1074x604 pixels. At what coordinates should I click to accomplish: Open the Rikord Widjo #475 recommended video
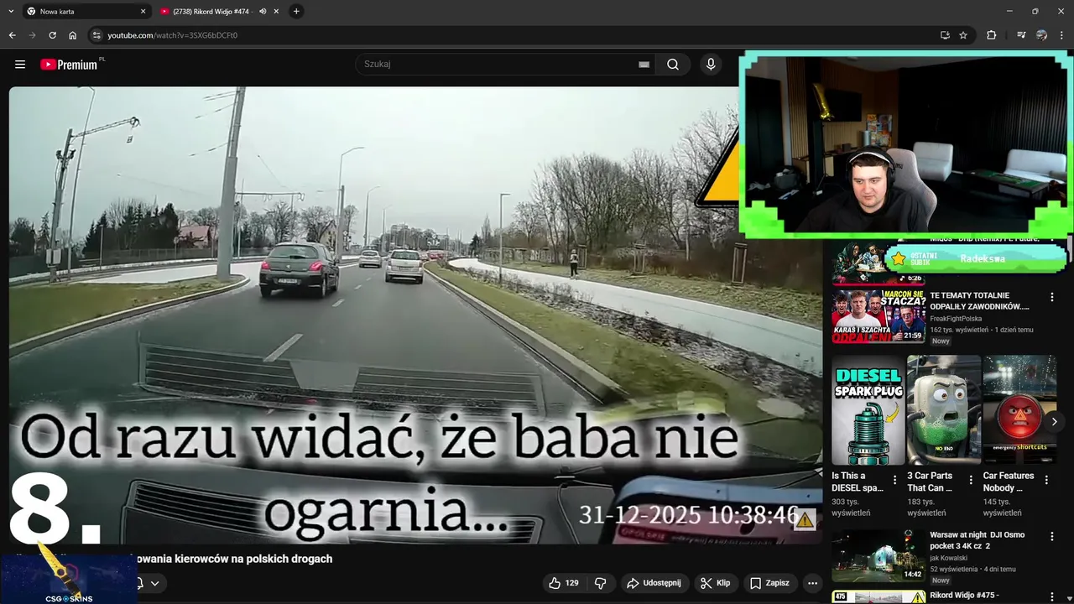964,596
